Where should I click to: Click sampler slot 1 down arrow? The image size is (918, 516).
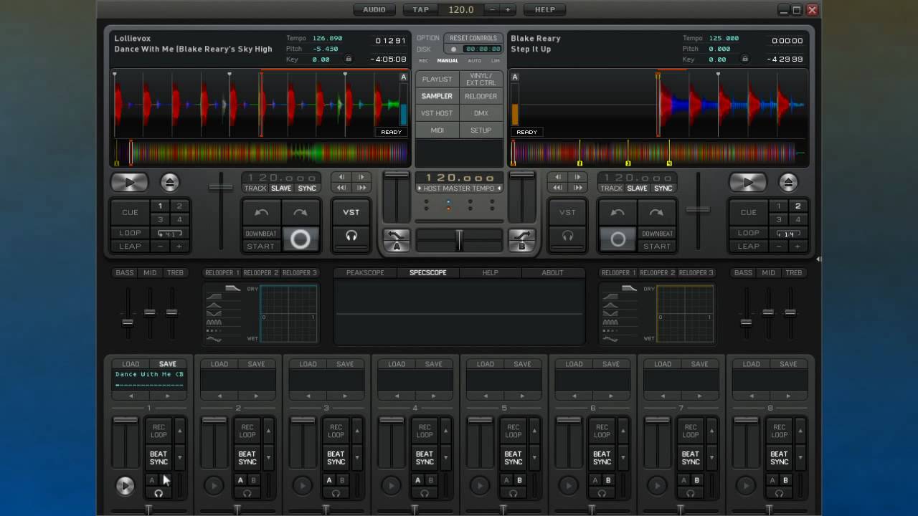coord(179,457)
